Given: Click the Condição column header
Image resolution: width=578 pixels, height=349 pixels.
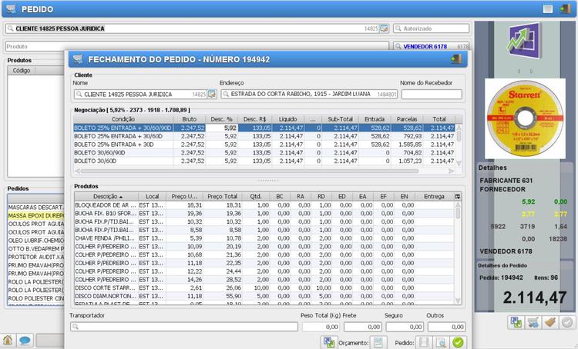Looking at the screenshot, I should click(x=123, y=119).
